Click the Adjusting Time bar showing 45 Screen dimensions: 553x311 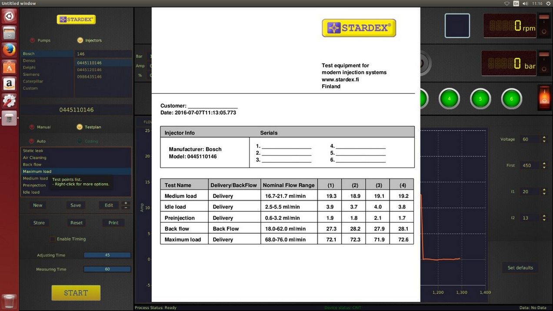[107, 255]
